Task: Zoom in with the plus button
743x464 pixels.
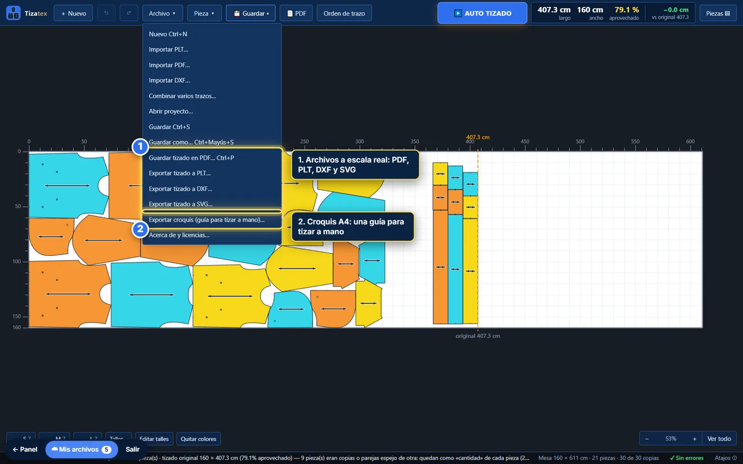Action: [x=695, y=438]
